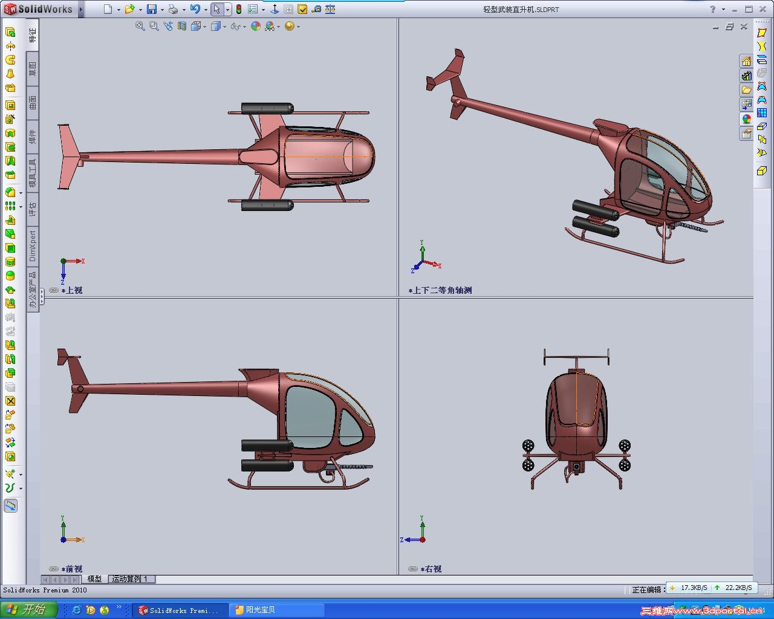
Task: Open File Explorer folder tab in task pane
Action: click(747, 90)
